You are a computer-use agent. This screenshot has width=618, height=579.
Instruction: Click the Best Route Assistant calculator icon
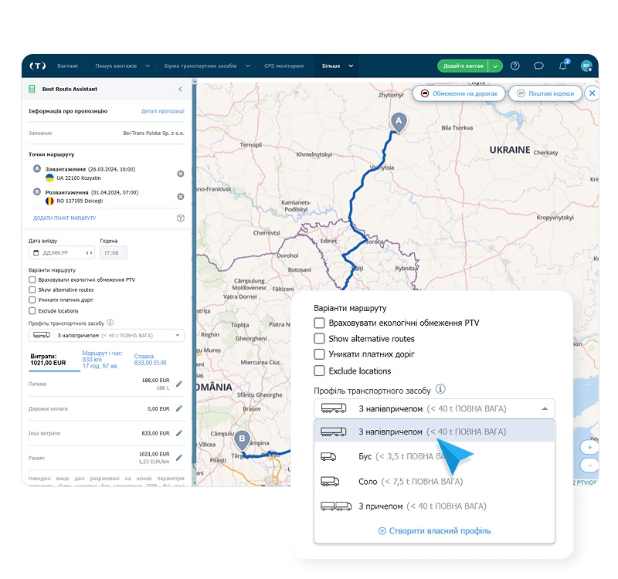tap(32, 89)
